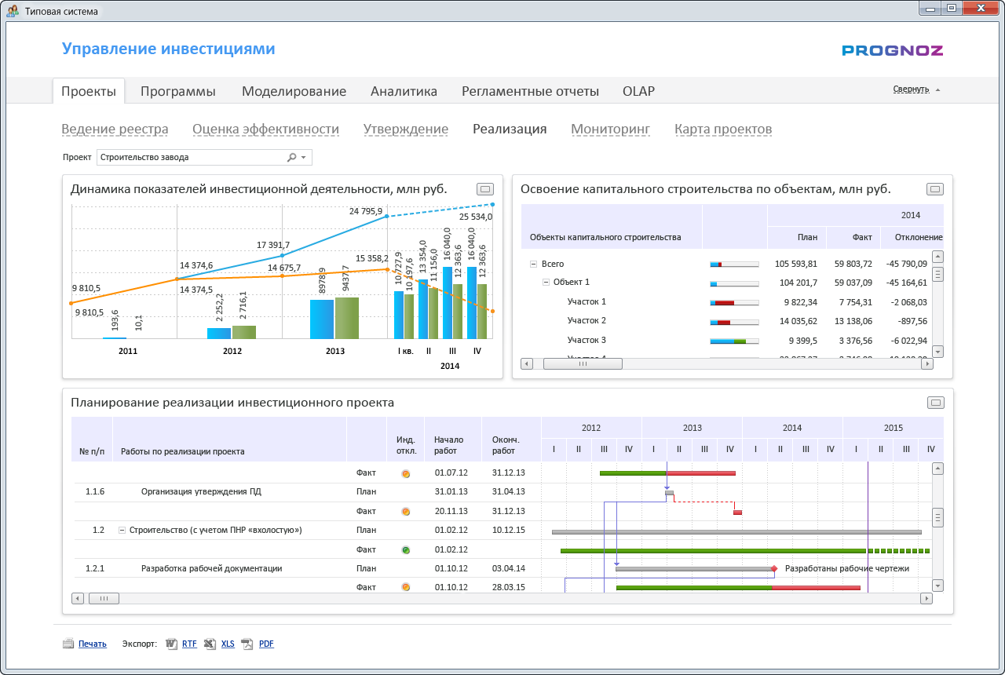Screen dimensions: 1005x675
Task: Open the OLAP tab
Action: [x=638, y=91]
